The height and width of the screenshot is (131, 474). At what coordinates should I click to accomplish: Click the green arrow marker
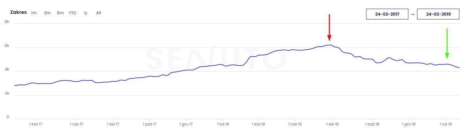447,43
